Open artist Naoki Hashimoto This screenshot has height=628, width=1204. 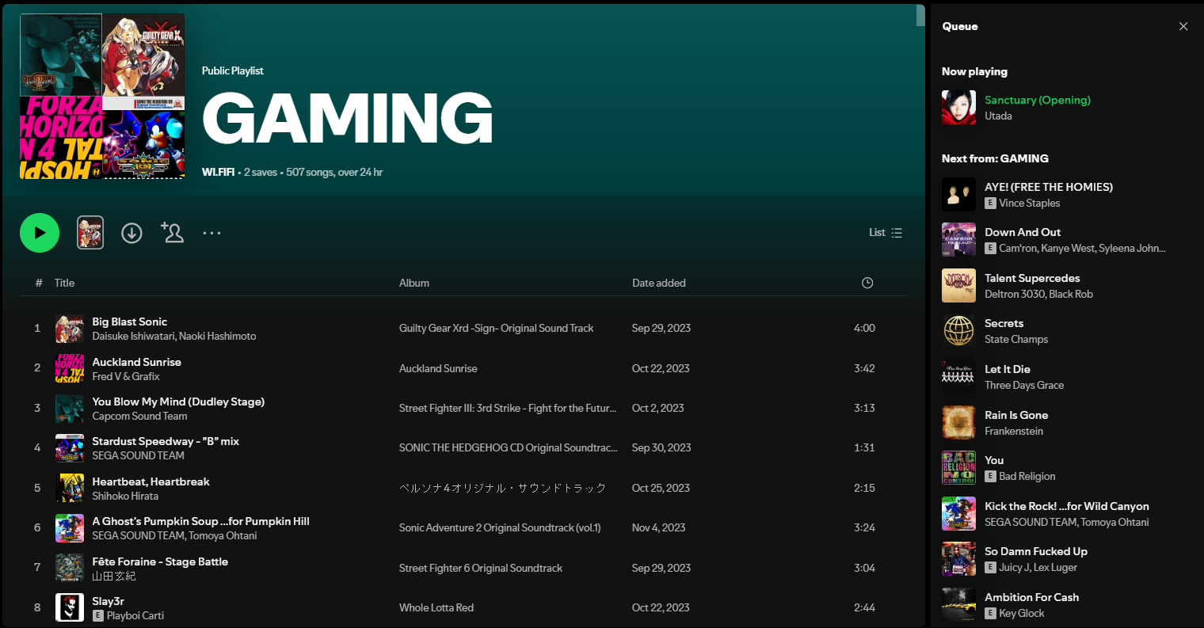217,336
